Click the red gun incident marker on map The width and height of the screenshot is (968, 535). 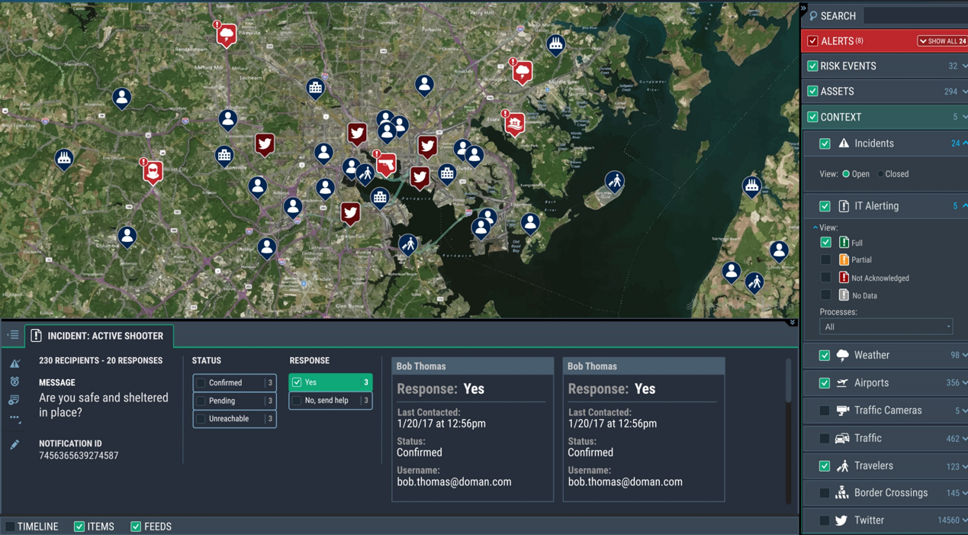coord(387,164)
